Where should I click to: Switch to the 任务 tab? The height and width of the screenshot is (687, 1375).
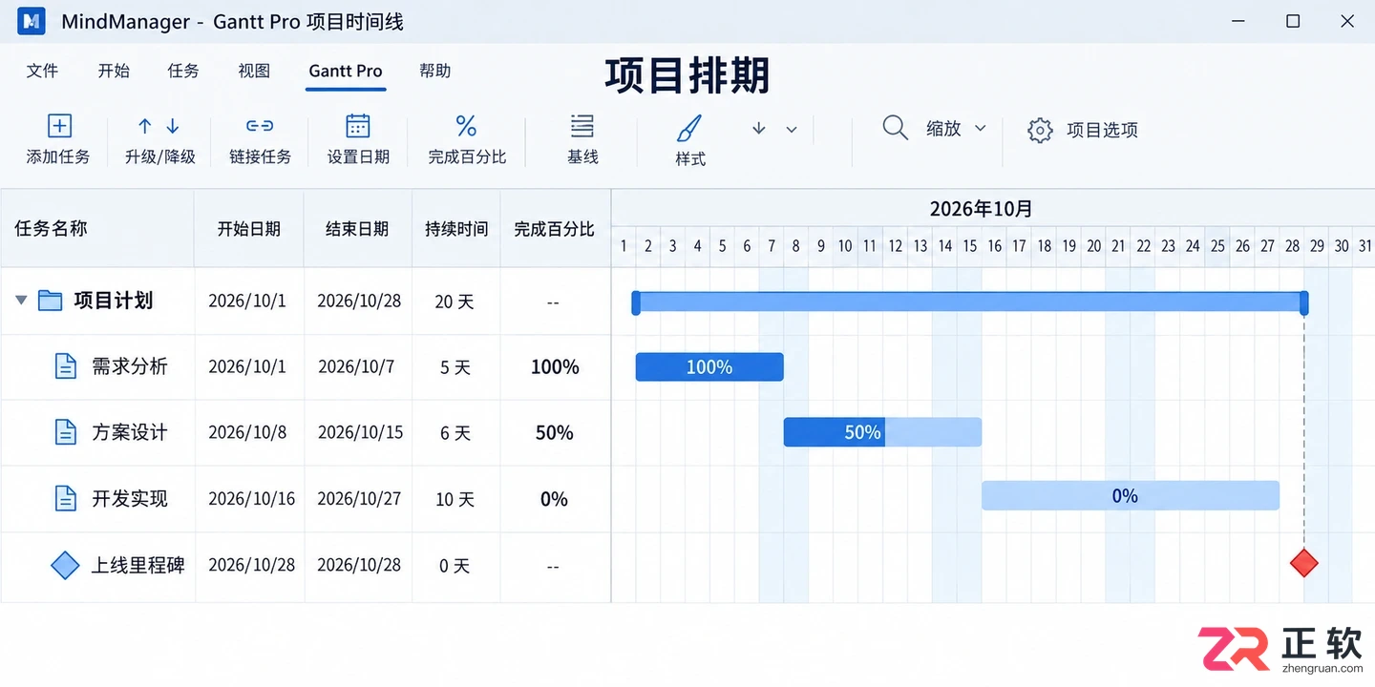(183, 71)
